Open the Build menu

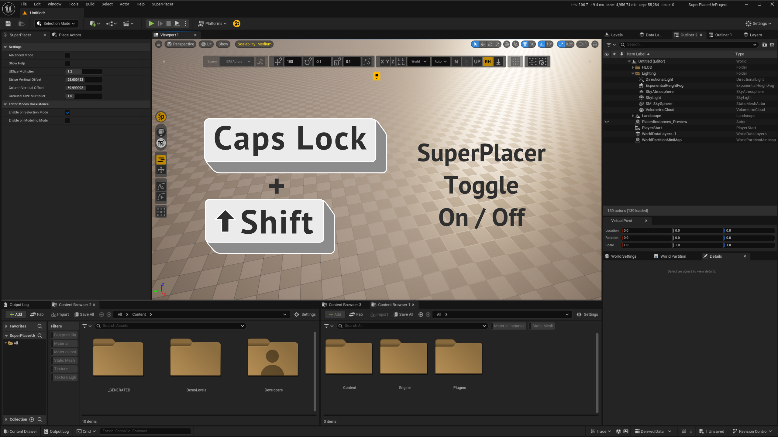(x=90, y=4)
